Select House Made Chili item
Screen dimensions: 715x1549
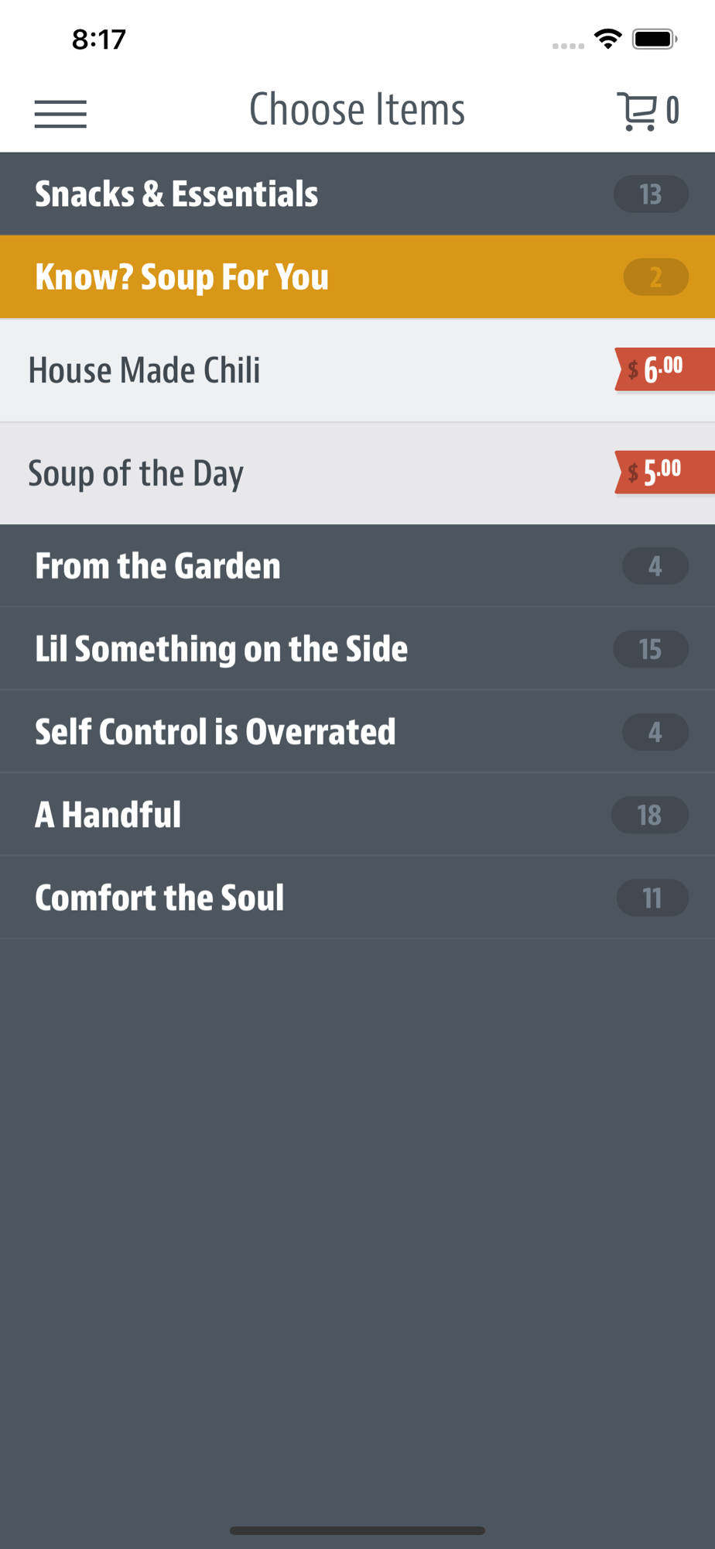point(357,370)
